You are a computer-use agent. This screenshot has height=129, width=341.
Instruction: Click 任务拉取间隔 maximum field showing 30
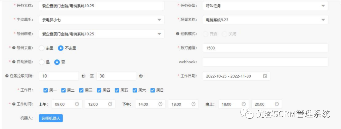[x=116, y=76]
